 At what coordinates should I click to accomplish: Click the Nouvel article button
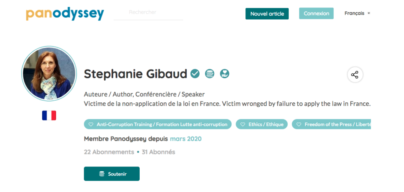click(267, 14)
